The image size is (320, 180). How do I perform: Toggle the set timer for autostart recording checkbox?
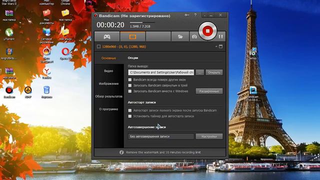(x=130, y=116)
